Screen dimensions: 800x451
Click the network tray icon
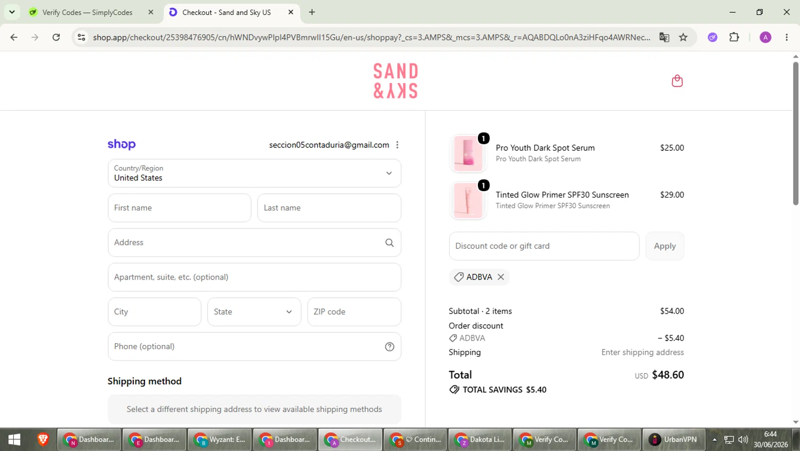click(729, 440)
